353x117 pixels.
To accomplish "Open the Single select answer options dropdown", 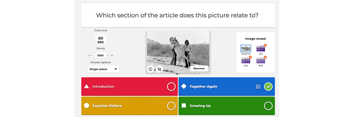I will point(103,69).
